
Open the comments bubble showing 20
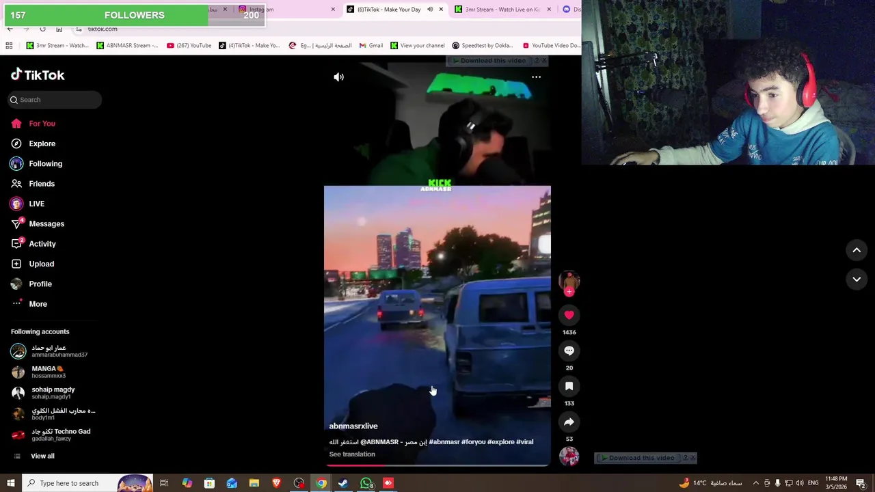click(x=569, y=351)
